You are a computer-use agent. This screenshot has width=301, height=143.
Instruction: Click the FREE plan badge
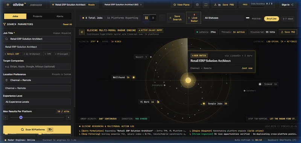pyautogui.click(x=245, y=5)
